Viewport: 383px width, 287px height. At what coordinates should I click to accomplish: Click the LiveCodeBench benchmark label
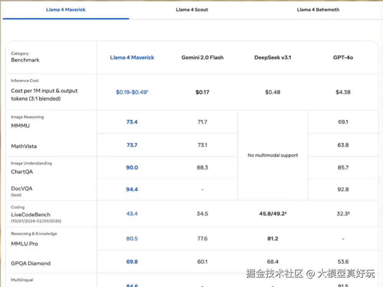(x=31, y=214)
